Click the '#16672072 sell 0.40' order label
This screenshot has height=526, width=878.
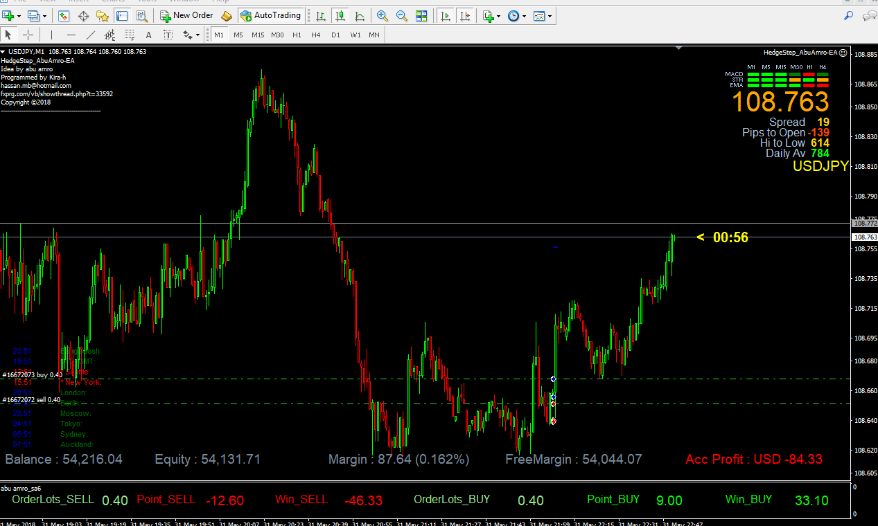click(x=31, y=399)
